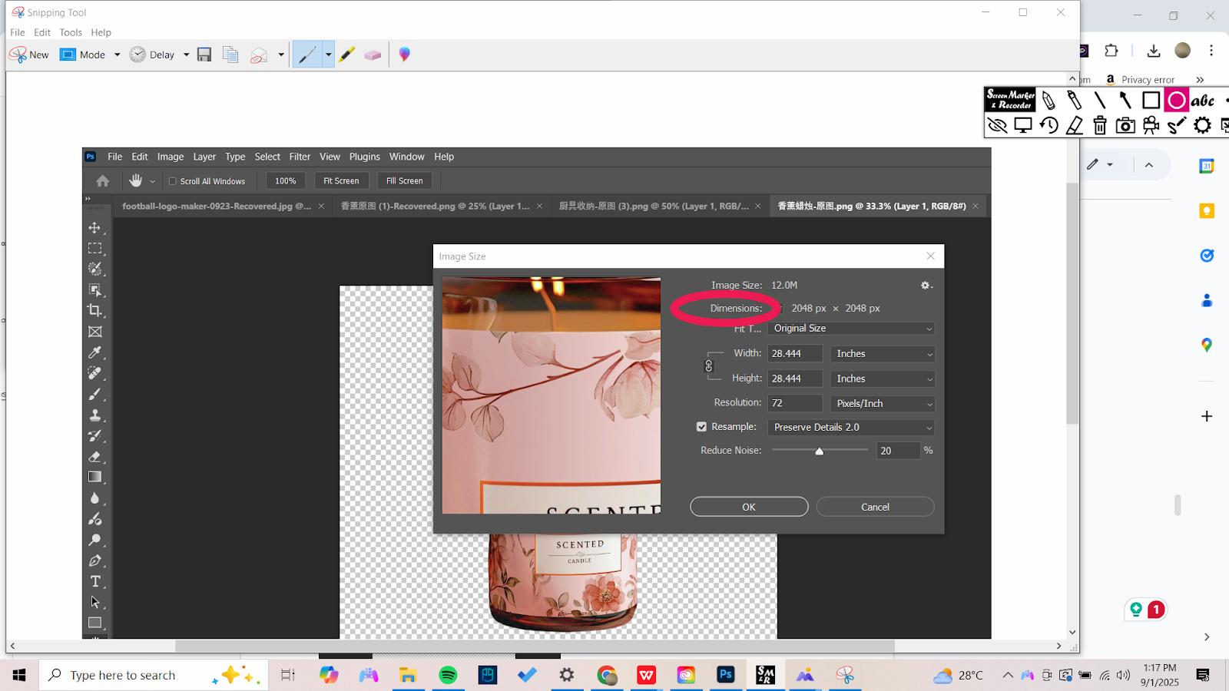This screenshot has width=1229, height=691.
Task: Open the Preserve Details 2.0 resample dropdown
Action: [851, 428]
